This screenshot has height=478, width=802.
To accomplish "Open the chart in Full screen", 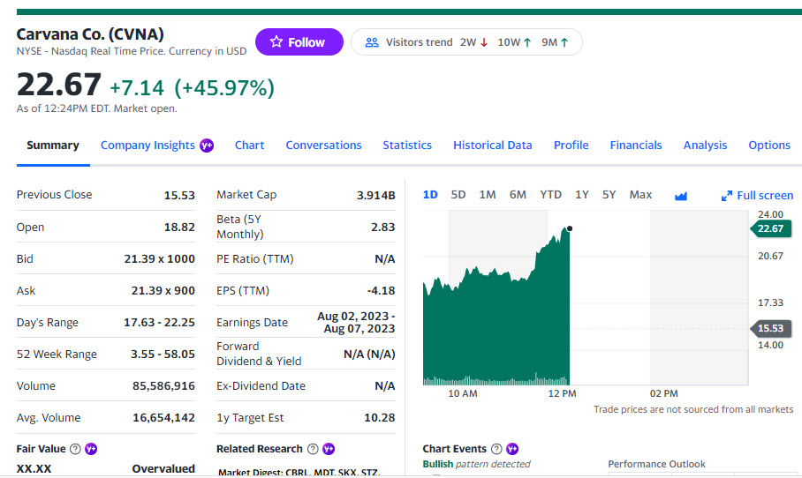I will pyautogui.click(x=757, y=196).
